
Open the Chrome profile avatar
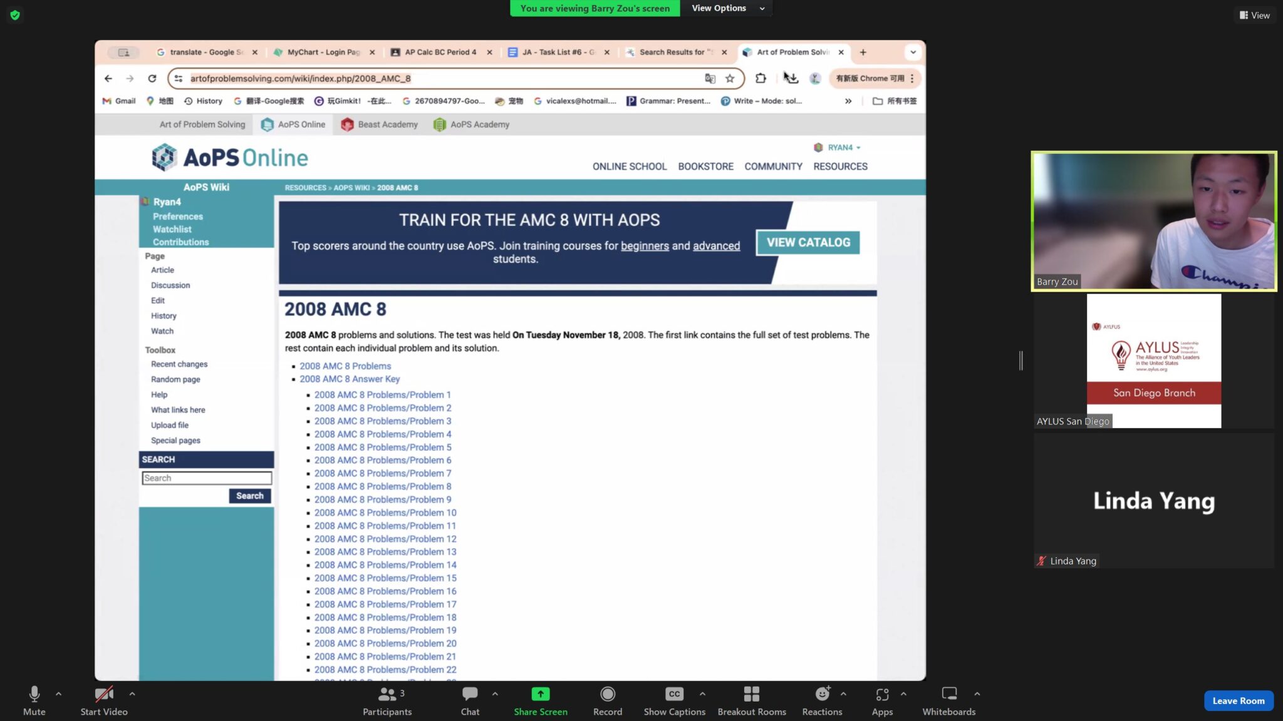[815, 78]
